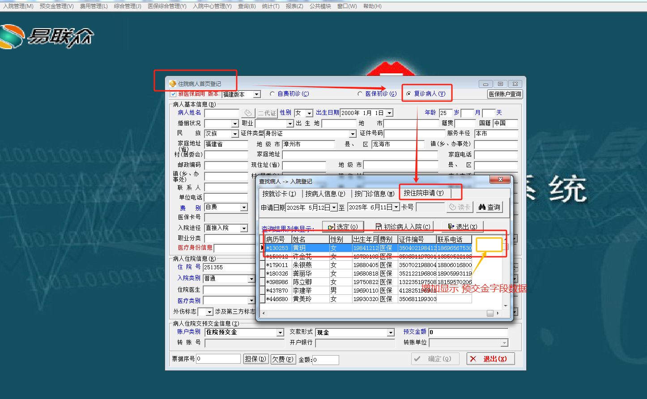Click the binoculars 查询 search button
647x399 pixels.
click(x=489, y=207)
